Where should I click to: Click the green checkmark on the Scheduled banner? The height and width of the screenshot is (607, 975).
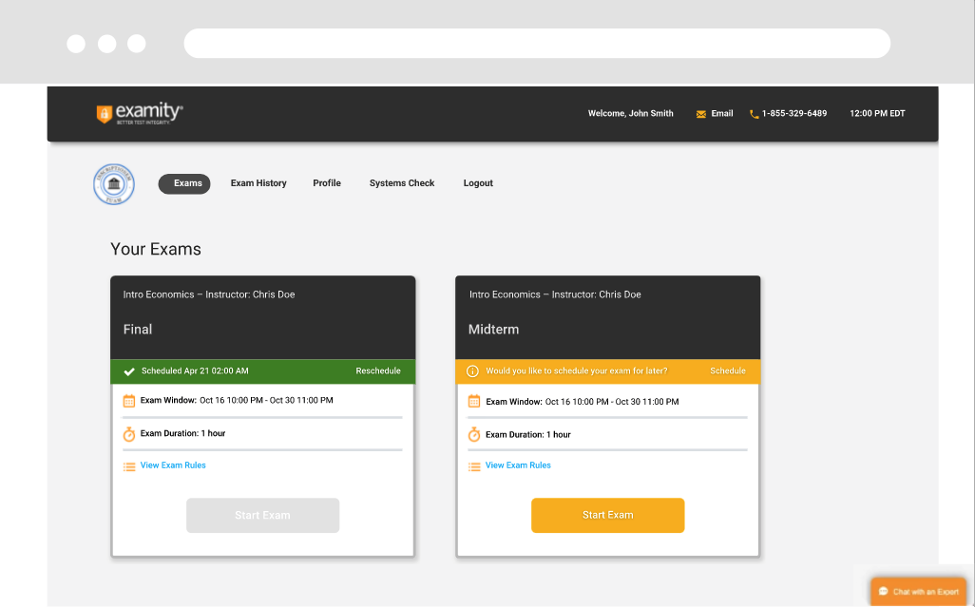click(x=130, y=370)
